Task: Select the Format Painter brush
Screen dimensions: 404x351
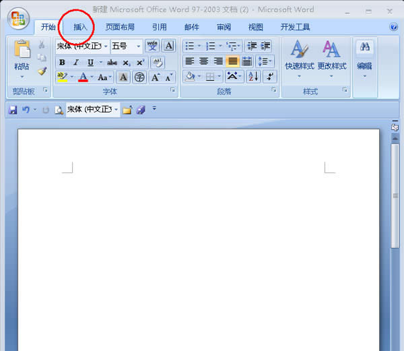Action: click(x=42, y=71)
